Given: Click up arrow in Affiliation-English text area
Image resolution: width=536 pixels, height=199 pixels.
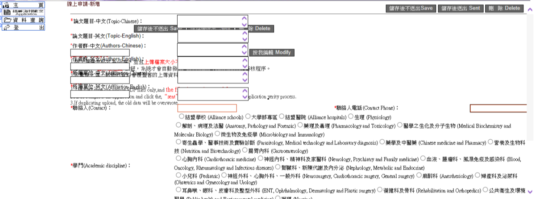Looking at the screenshot, I should point(244,91).
